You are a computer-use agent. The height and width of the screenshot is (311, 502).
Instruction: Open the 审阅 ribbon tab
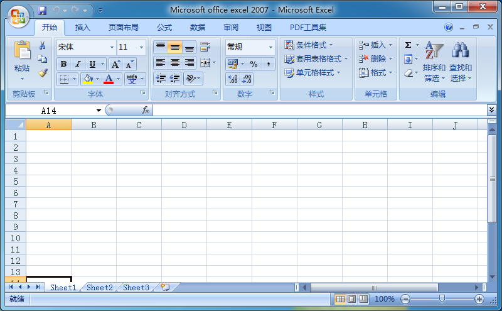[x=230, y=28]
